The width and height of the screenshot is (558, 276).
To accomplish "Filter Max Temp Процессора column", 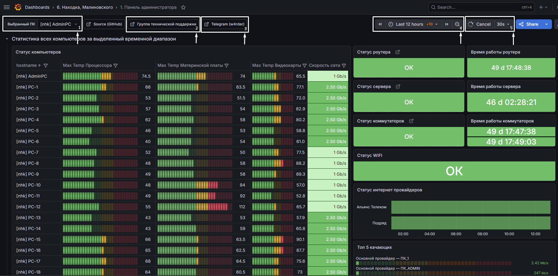I will click(116, 65).
